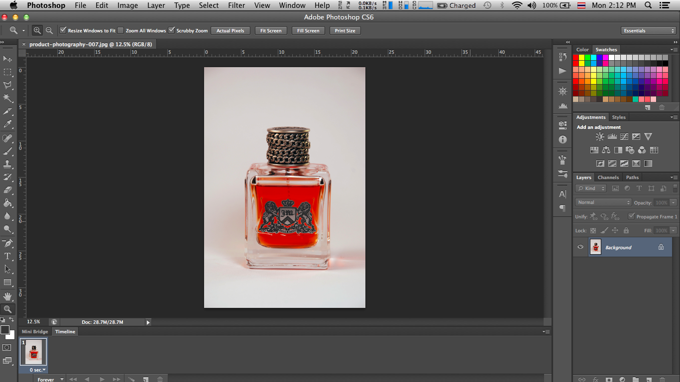680x382 pixels.
Task: Add a Color Balance adjustment
Action: coord(606,150)
